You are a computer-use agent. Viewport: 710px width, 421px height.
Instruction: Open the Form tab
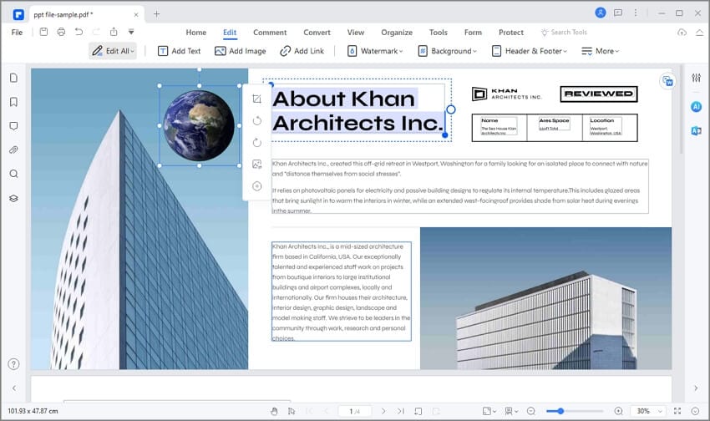pyautogui.click(x=473, y=32)
